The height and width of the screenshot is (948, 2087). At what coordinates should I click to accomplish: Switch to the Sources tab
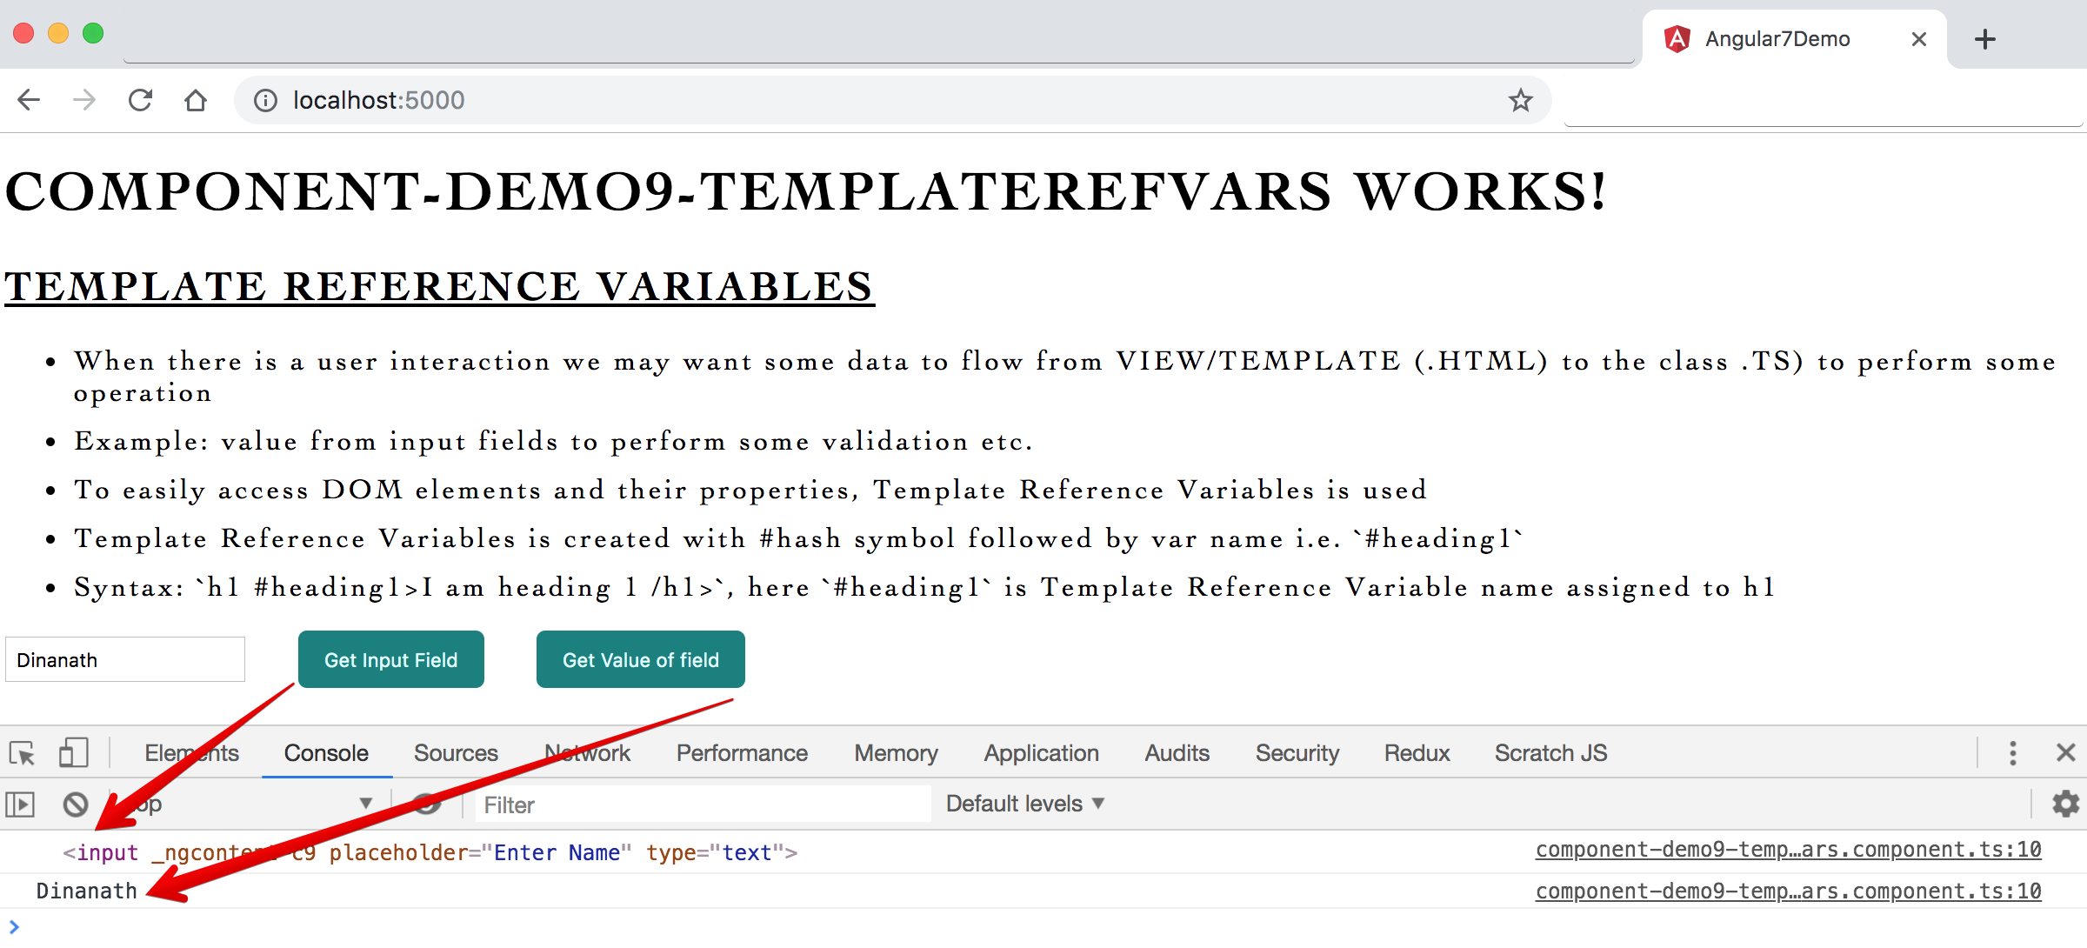456,753
